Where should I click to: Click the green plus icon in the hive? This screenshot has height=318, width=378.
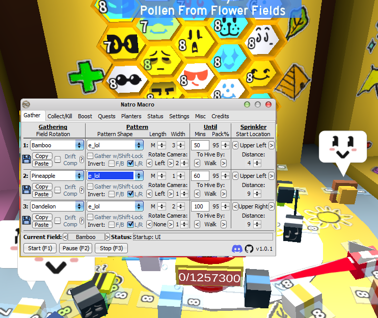click(86, 77)
